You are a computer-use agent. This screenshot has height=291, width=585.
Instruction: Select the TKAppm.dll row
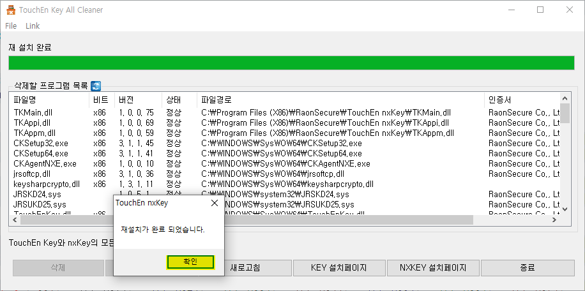pos(285,133)
